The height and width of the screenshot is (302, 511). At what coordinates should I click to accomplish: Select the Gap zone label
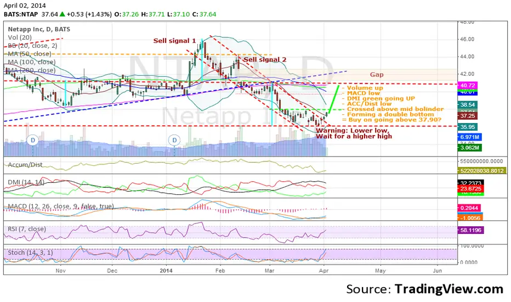click(x=377, y=75)
